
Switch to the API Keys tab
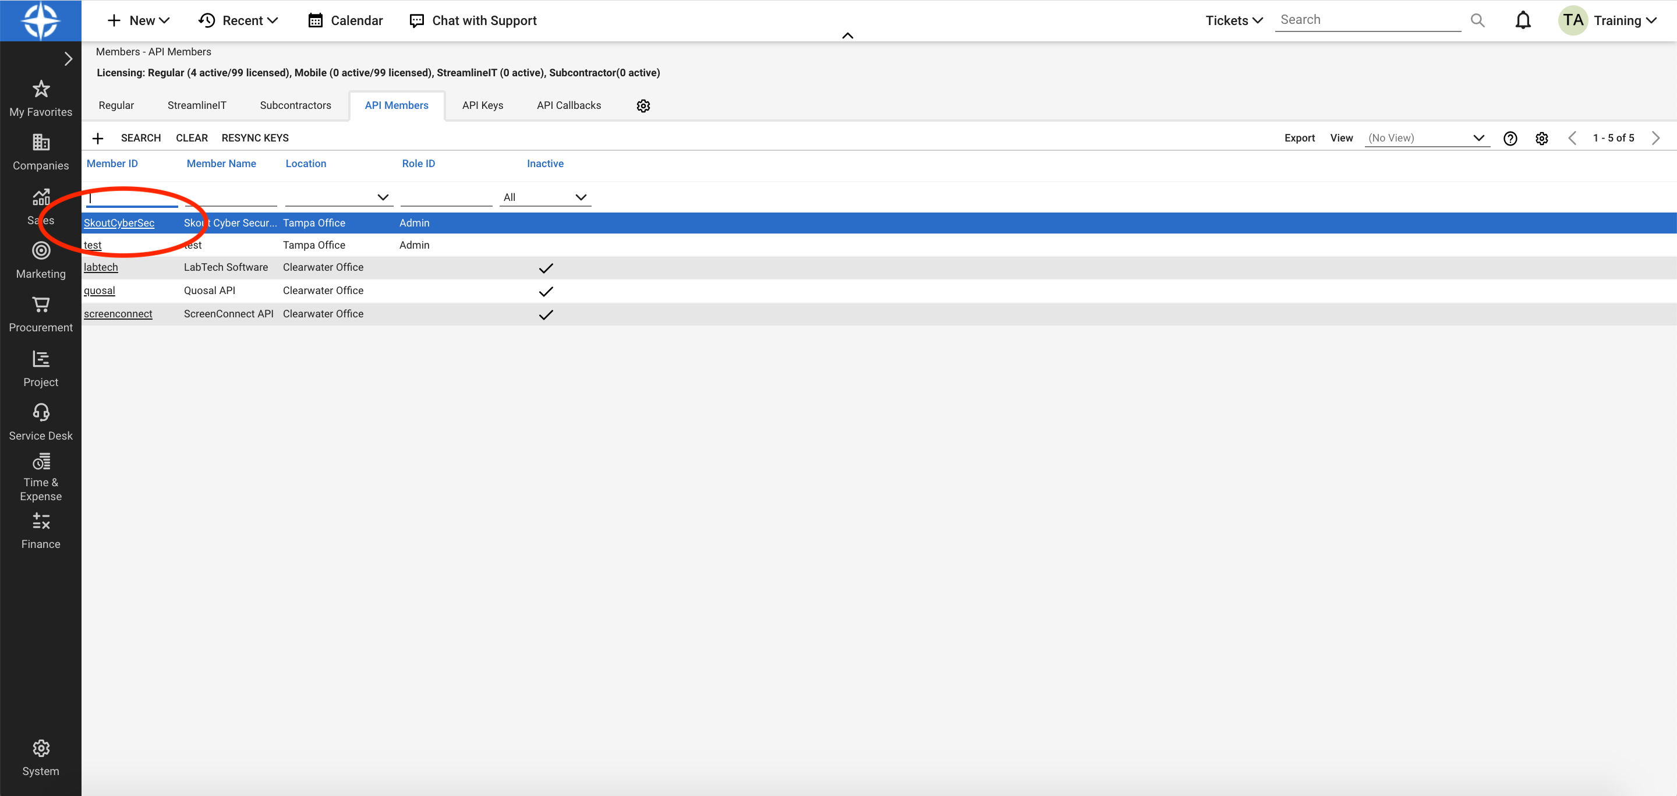click(x=482, y=105)
